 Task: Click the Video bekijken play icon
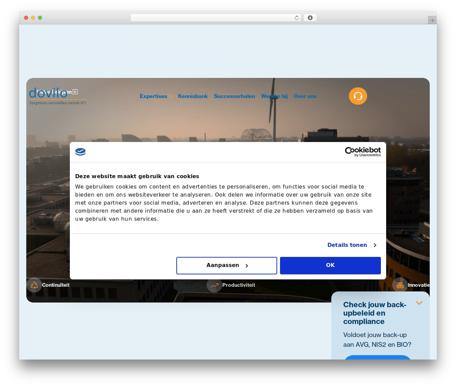[75, 92]
